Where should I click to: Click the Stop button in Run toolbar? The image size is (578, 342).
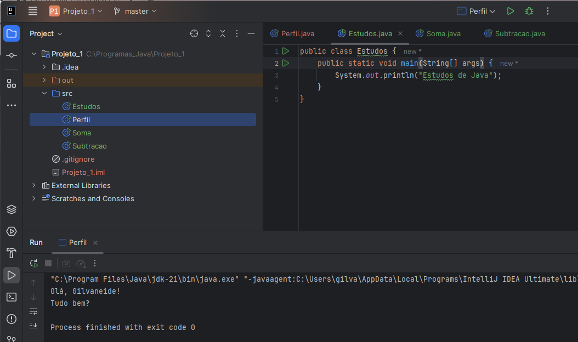(48, 263)
